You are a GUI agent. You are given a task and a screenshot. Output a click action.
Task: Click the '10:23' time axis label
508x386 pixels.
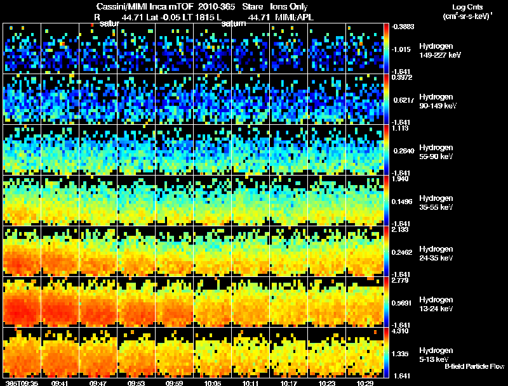326,383
